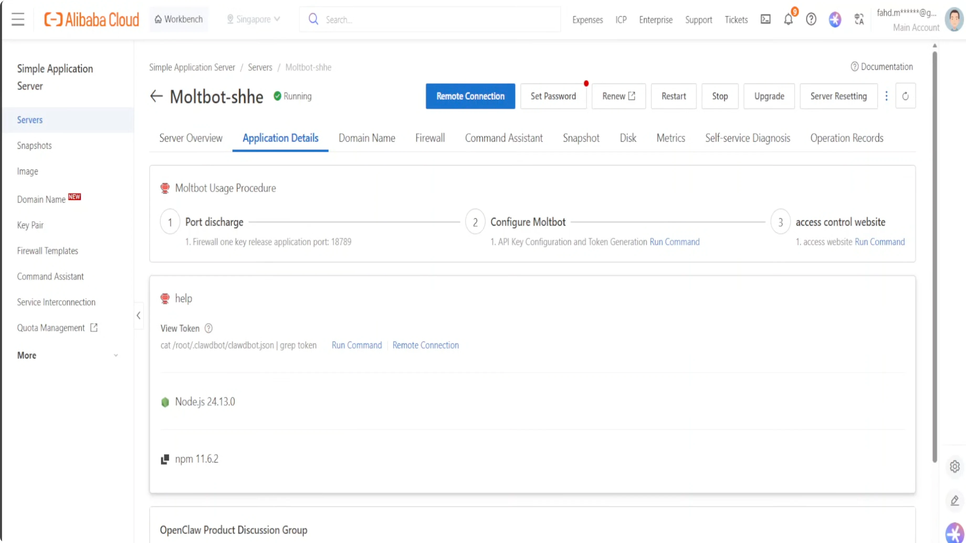
Task: Go back using the arrow next to Moltbot-shhe
Action: pos(156,96)
